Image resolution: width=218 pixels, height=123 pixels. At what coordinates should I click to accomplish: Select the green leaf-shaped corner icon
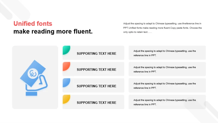coord(66,50)
